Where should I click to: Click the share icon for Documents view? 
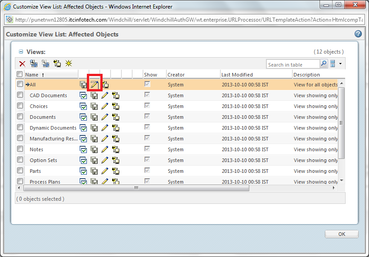[x=116, y=117]
